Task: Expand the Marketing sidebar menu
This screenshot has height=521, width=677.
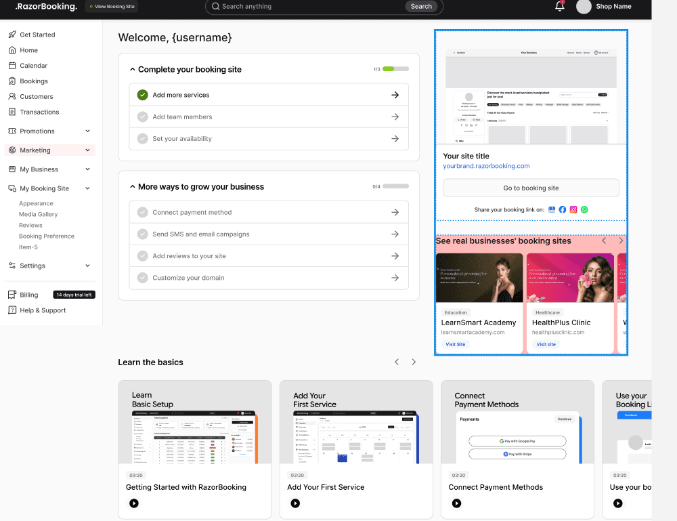Action: [x=87, y=150]
